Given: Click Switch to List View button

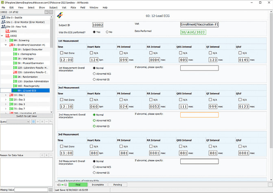Looking at the screenshot, I should (26, 116).
